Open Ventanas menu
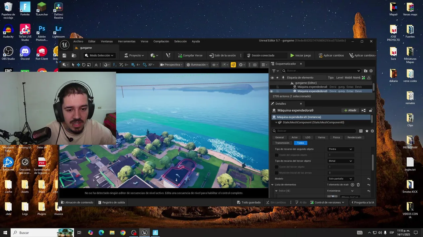This screenshot has width=423, height=237. point(107,41)
